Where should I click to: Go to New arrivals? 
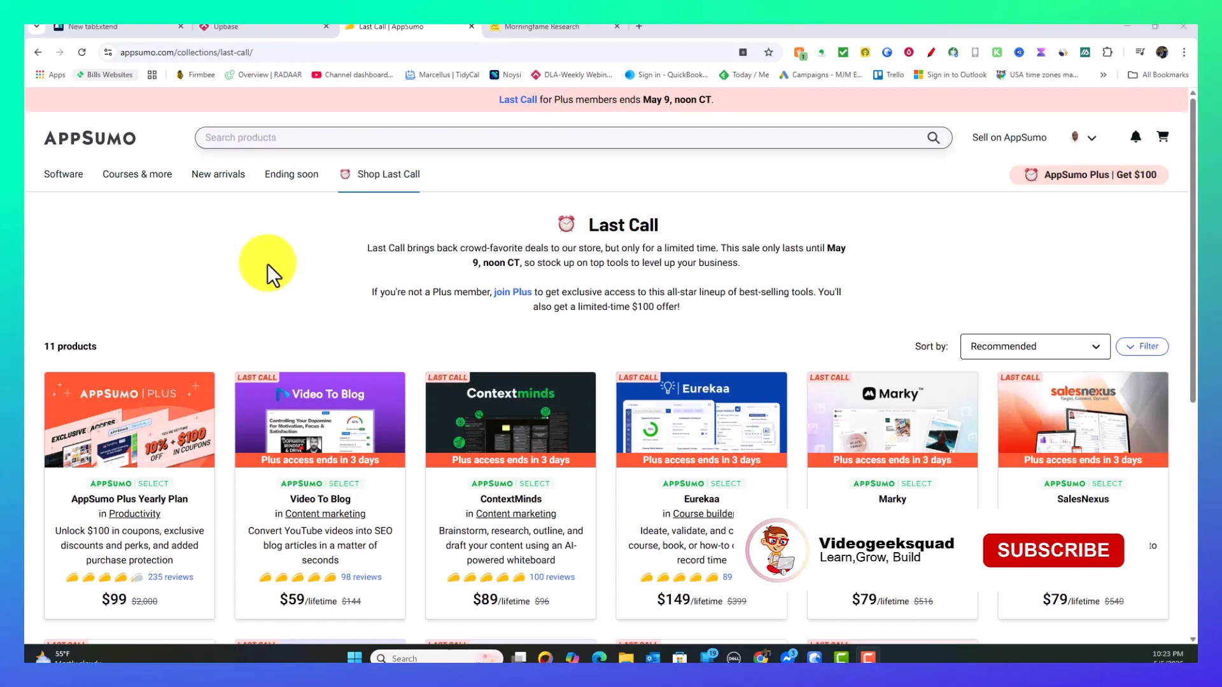coord(218,174)
